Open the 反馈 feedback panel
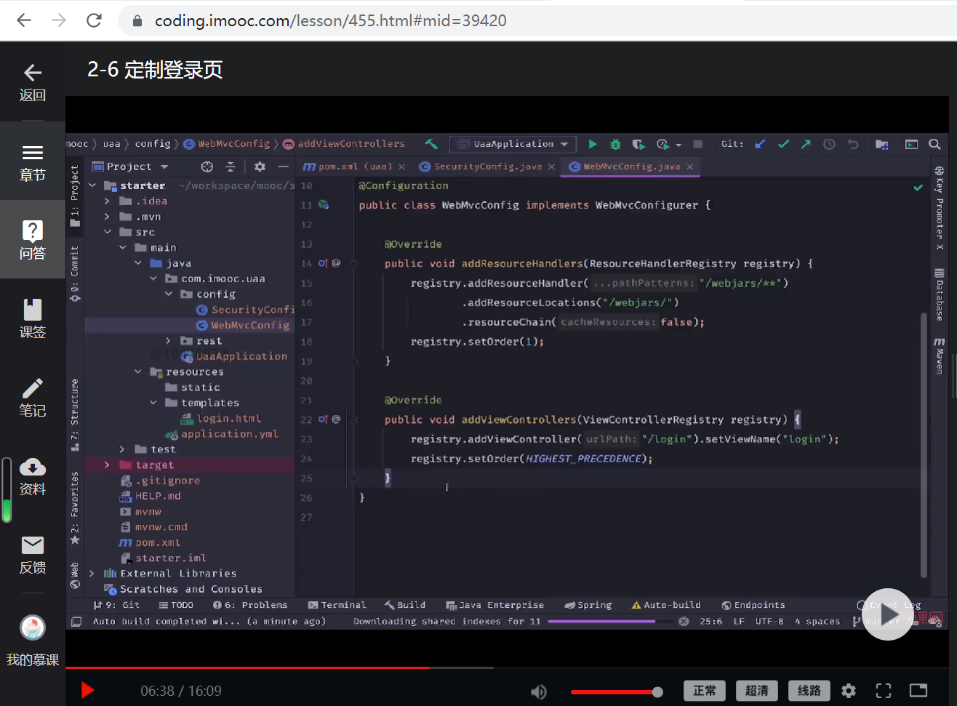 (x=33, y=555)
